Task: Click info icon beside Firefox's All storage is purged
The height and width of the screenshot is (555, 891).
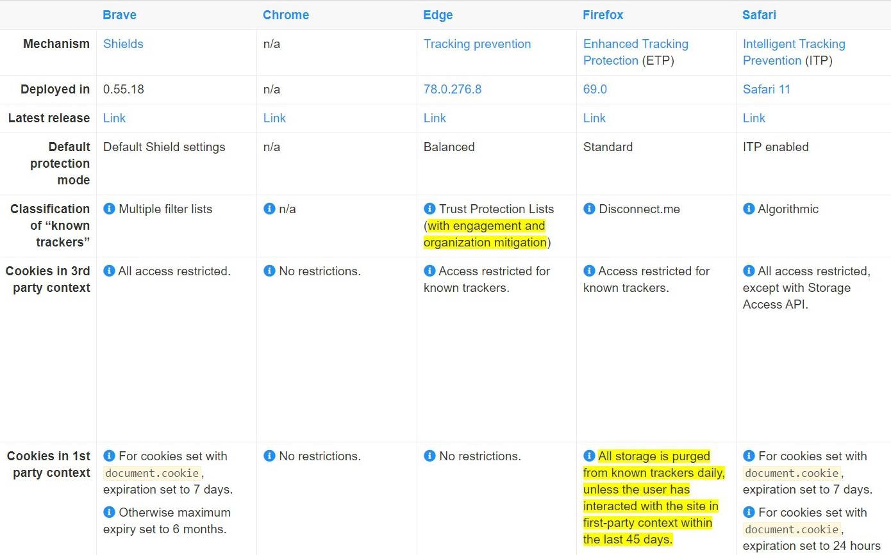Action: tap(590, 456)
